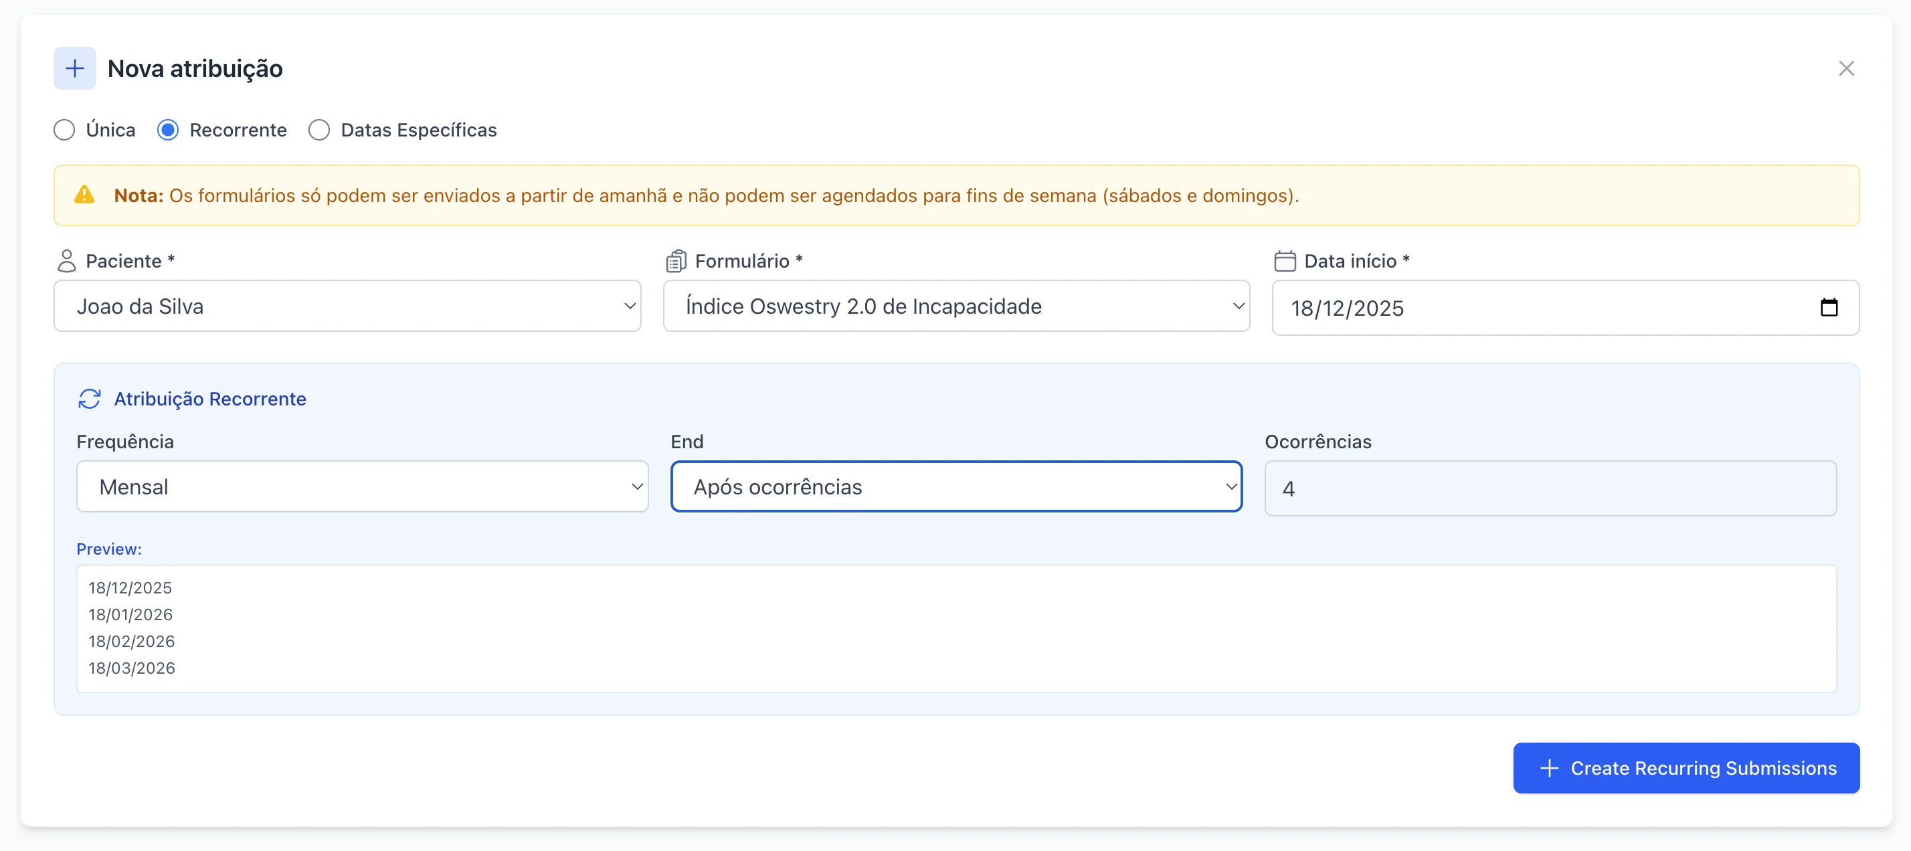Screen dimensions: 1911x851
Task: Select the Recorrente assignment option
Action: pos(169,129)
